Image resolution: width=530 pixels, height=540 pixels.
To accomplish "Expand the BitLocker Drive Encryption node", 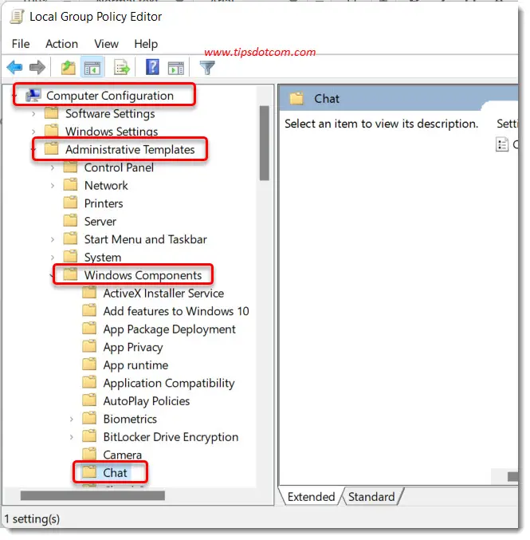I will tap(72, 437).
